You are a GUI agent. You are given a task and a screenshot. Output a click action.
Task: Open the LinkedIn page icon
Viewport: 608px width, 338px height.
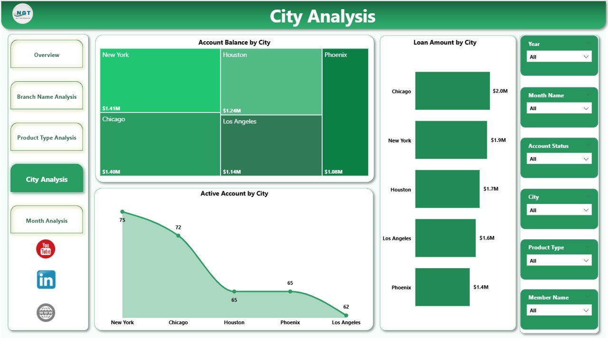click(46, 279)
